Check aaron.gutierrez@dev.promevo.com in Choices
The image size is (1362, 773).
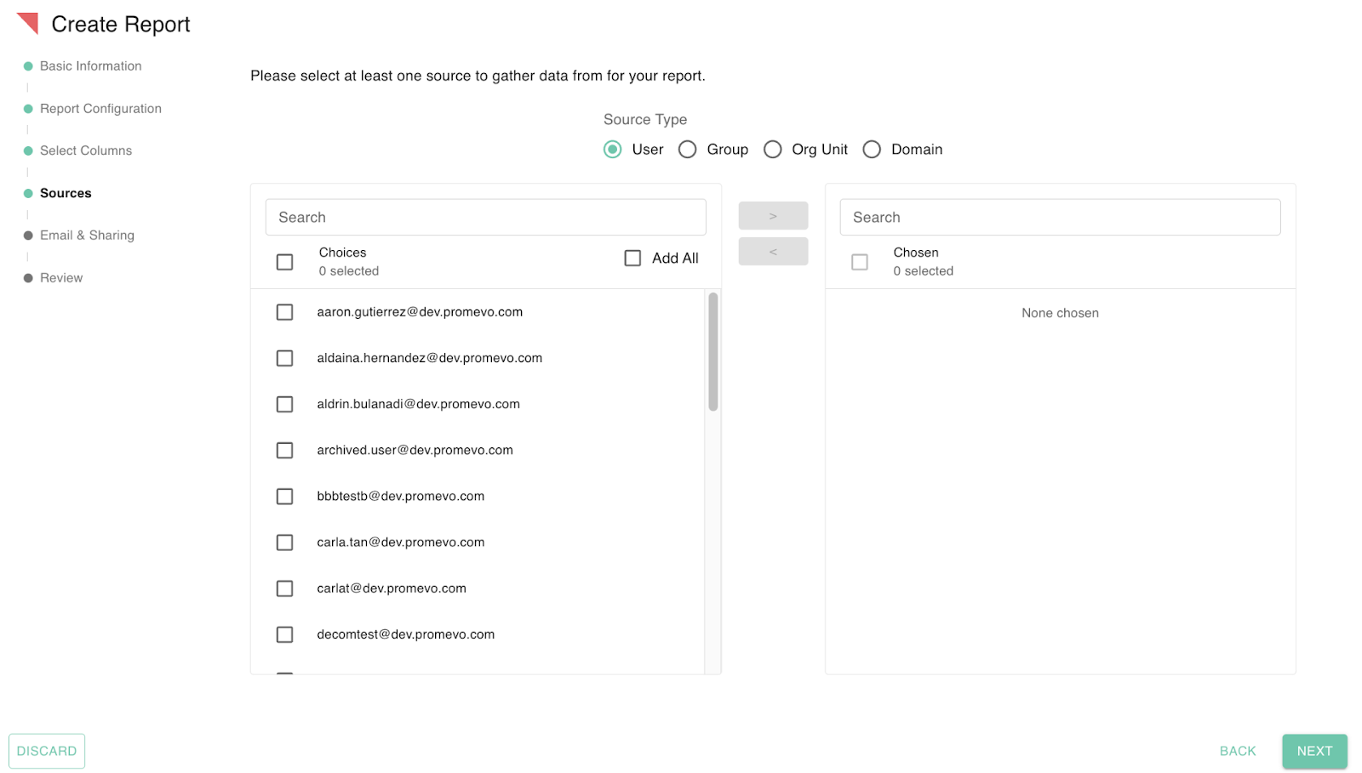pyautogui.click(x=284, y=311)
